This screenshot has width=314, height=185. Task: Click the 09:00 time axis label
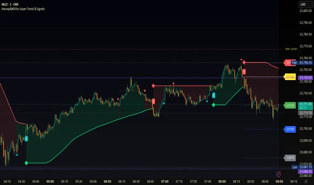279,182
